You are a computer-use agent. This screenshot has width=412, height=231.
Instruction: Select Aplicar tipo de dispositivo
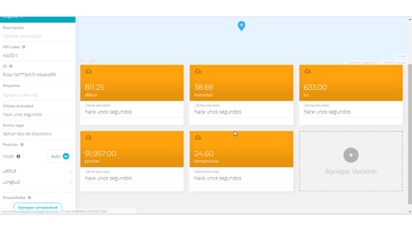pyautogui.click(x=27, y=134)
